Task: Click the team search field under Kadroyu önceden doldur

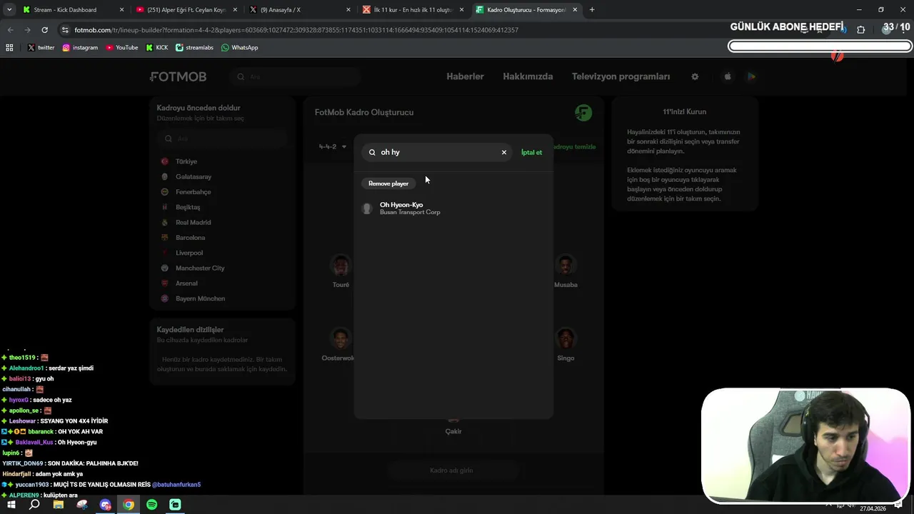Action: (222, 138)
